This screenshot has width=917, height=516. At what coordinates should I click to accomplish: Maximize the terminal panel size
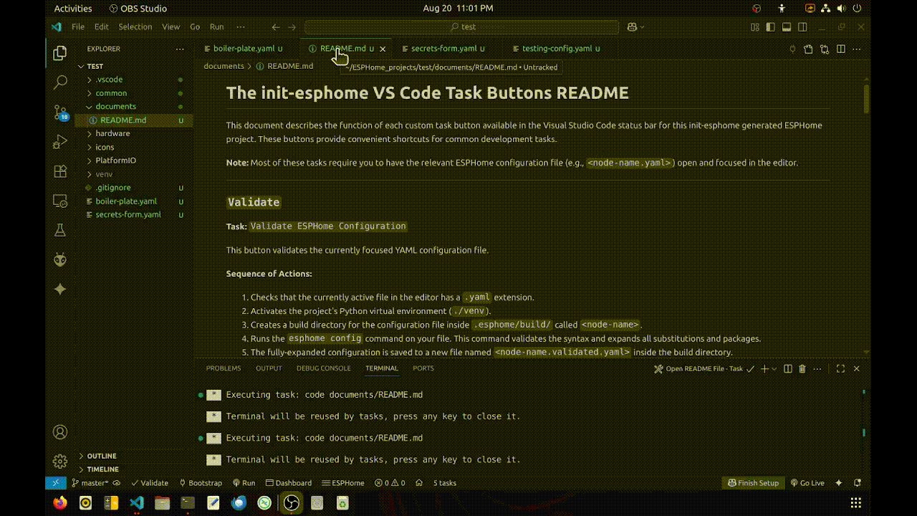click(x=840, y=368)
